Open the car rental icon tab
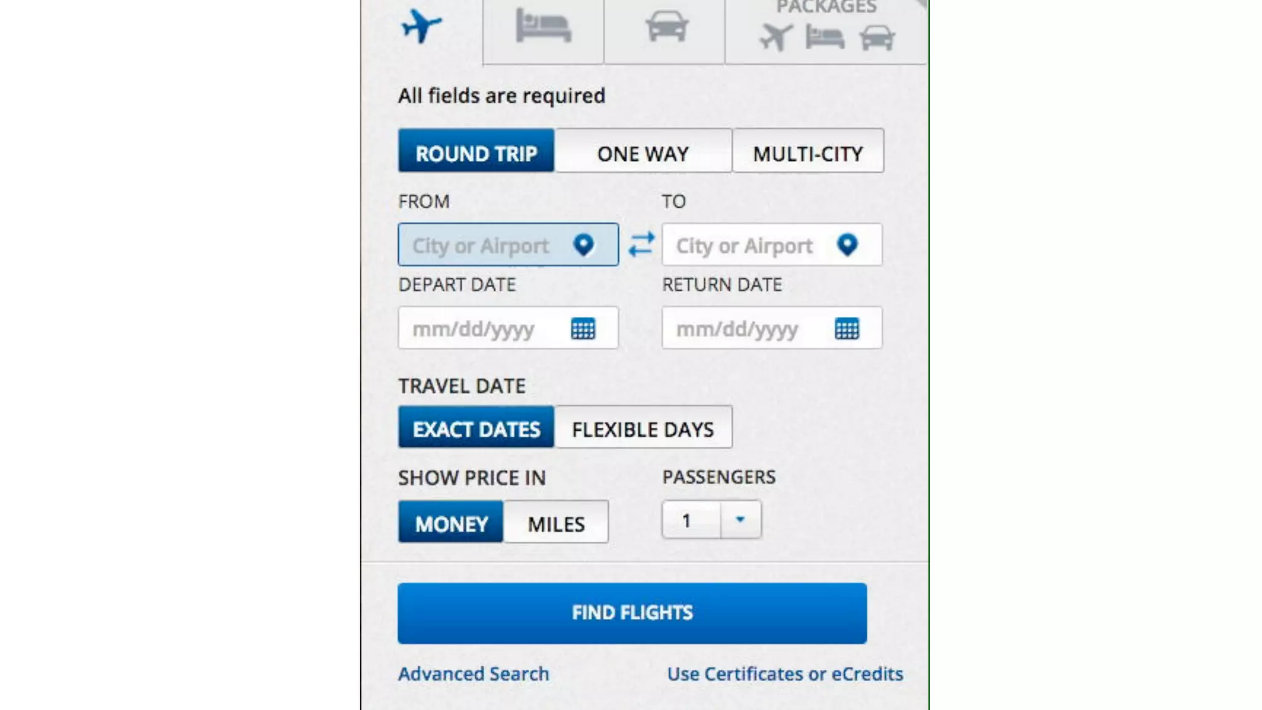The height and width of the screenshot is (710, 1262). pos(666,27)
